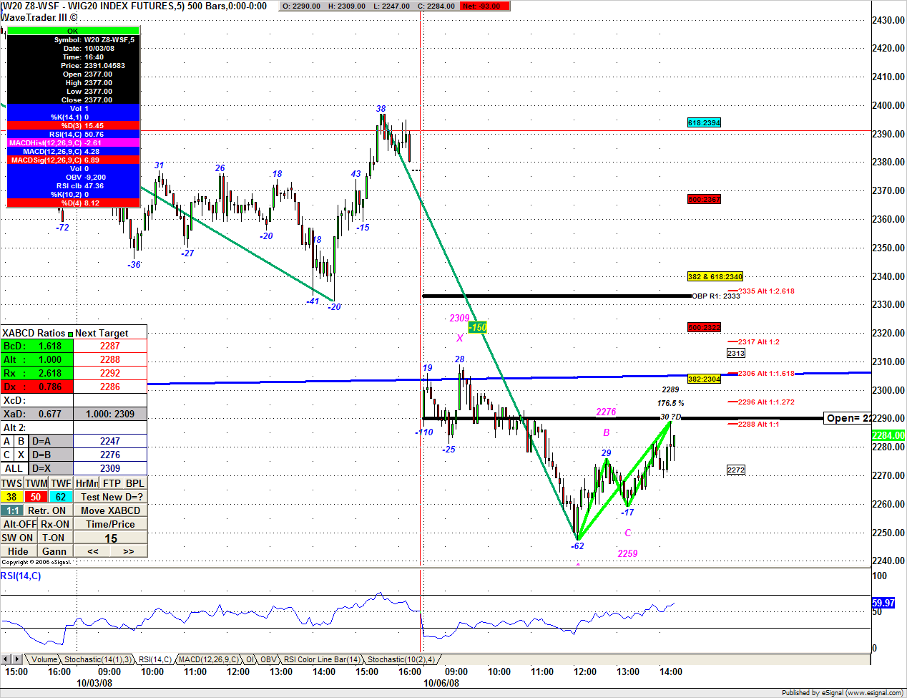This screenshot has width=907, height=698.
Task: Click the 2284.00 current price tag
Action: click(x=889, y=435)
